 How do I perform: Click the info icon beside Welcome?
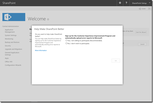[48, 19]
